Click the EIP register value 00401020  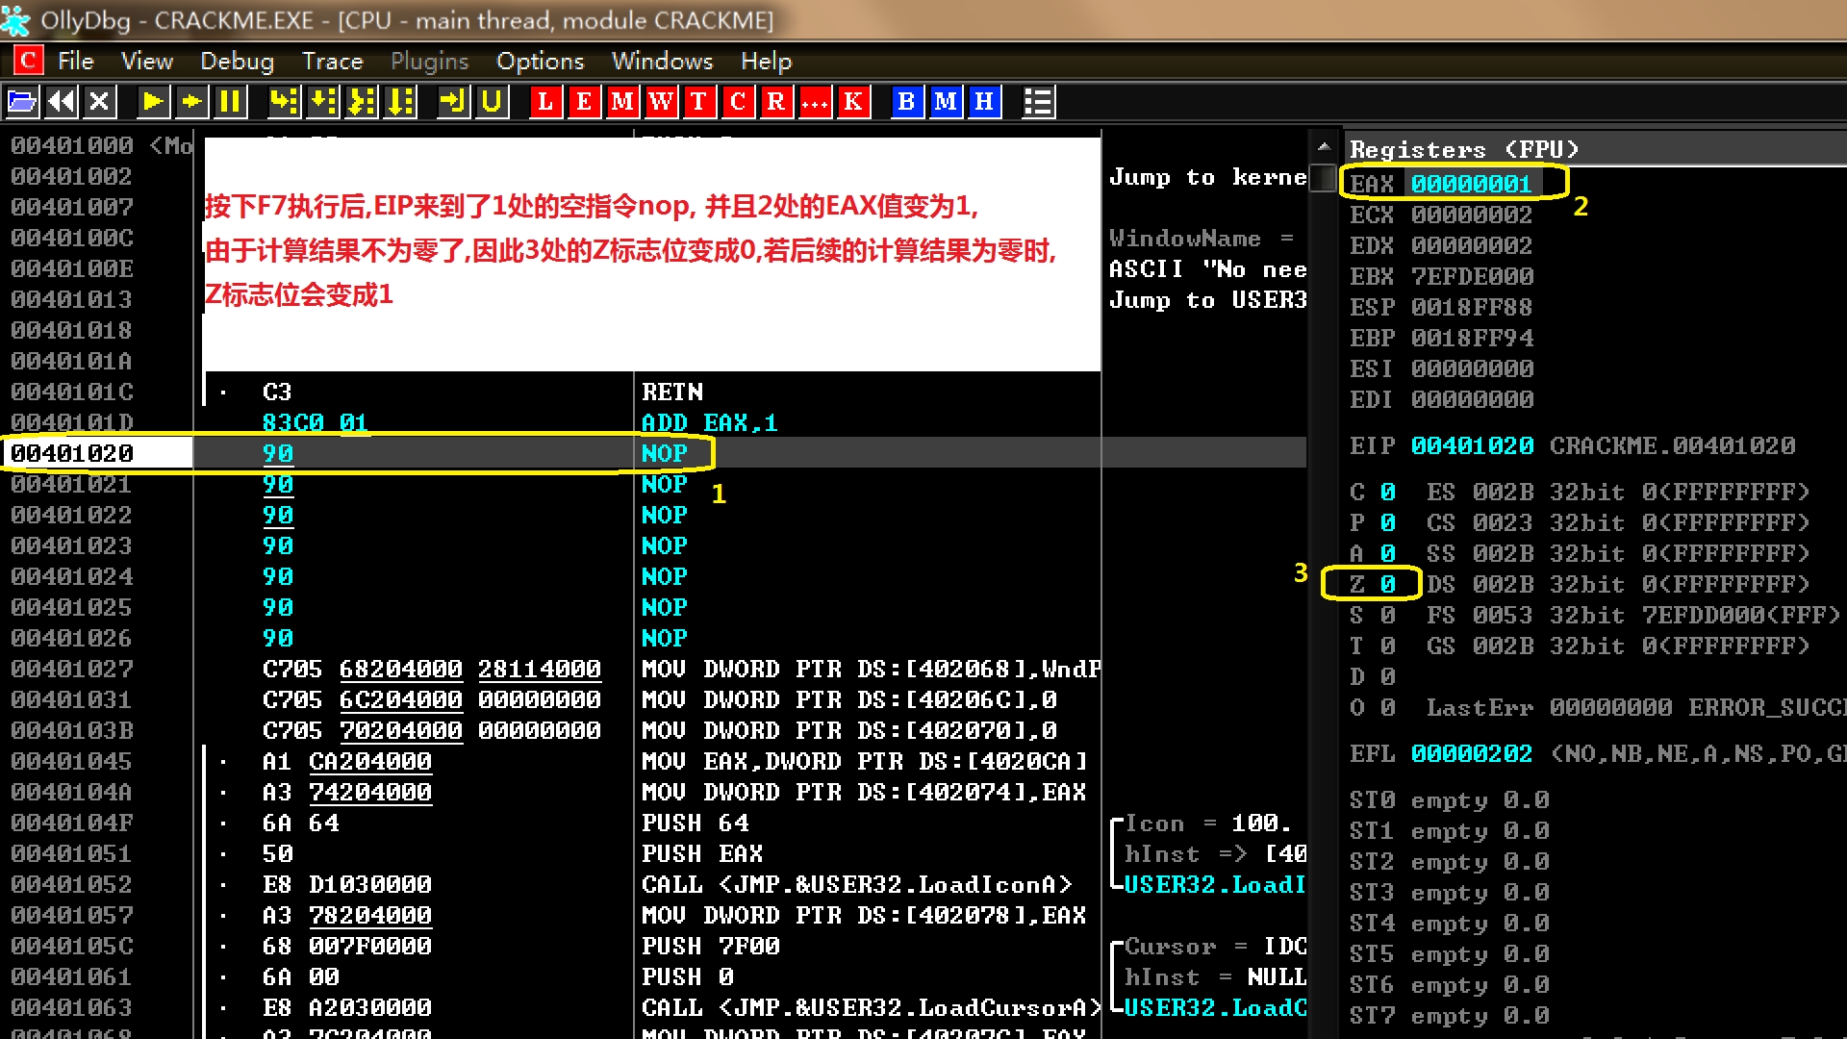point(1472,445)
